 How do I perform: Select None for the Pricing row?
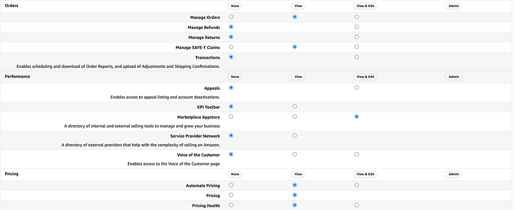coord(231,195)
